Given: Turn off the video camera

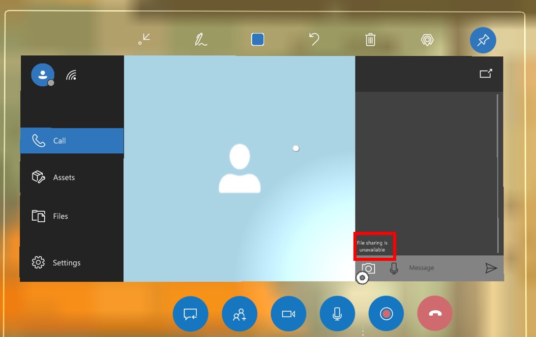Looking at the screenshot, I should (288, 314).
